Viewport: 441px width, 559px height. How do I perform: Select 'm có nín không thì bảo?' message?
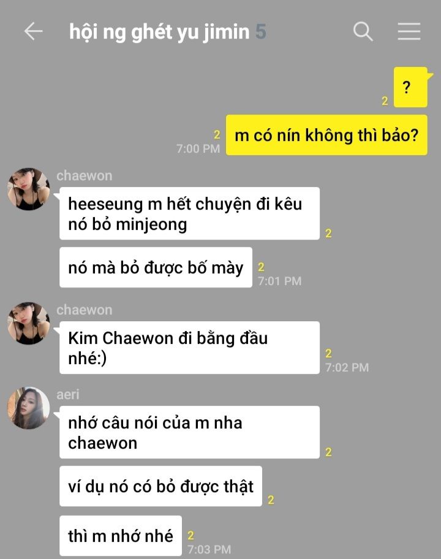click(326, 135)
